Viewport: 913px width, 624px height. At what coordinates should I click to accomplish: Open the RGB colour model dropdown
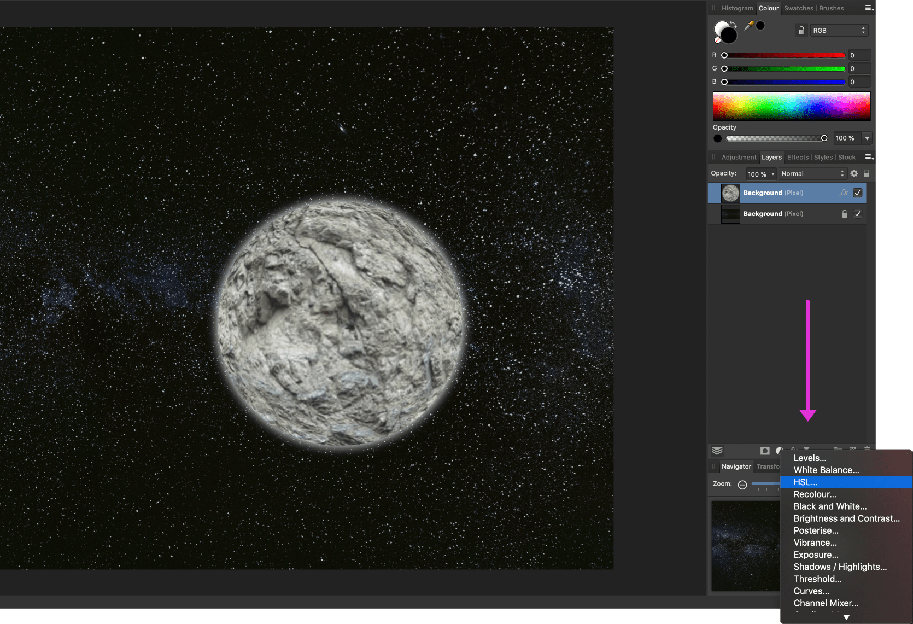(839, 31)
